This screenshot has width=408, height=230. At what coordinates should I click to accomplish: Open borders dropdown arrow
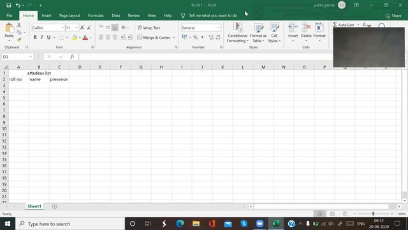(67, 38)
